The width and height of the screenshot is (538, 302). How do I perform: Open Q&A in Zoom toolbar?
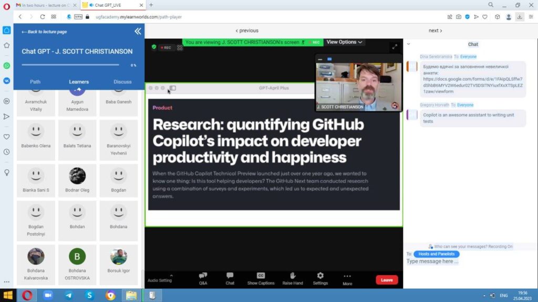[203, 278]
